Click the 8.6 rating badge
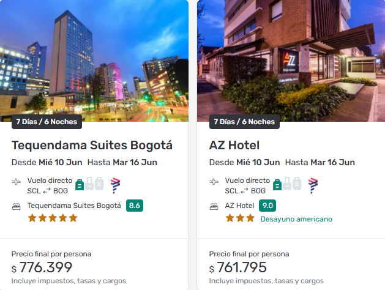The height and width of the screenshot is (290, 385). tap(135, 206)
